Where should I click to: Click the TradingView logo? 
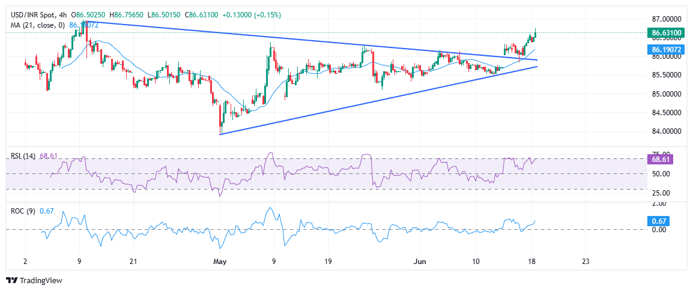(x=34, y=280)
